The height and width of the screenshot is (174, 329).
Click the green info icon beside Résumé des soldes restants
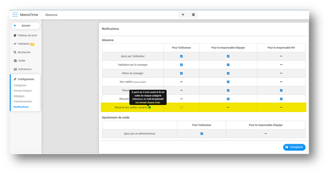(149, 107)
